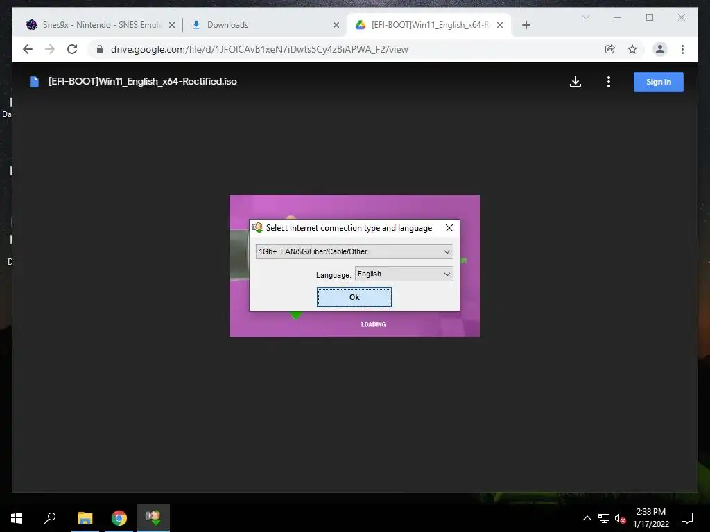
Task: Click the download manager icon in the dialog title
Action: (x=257, y=227)
